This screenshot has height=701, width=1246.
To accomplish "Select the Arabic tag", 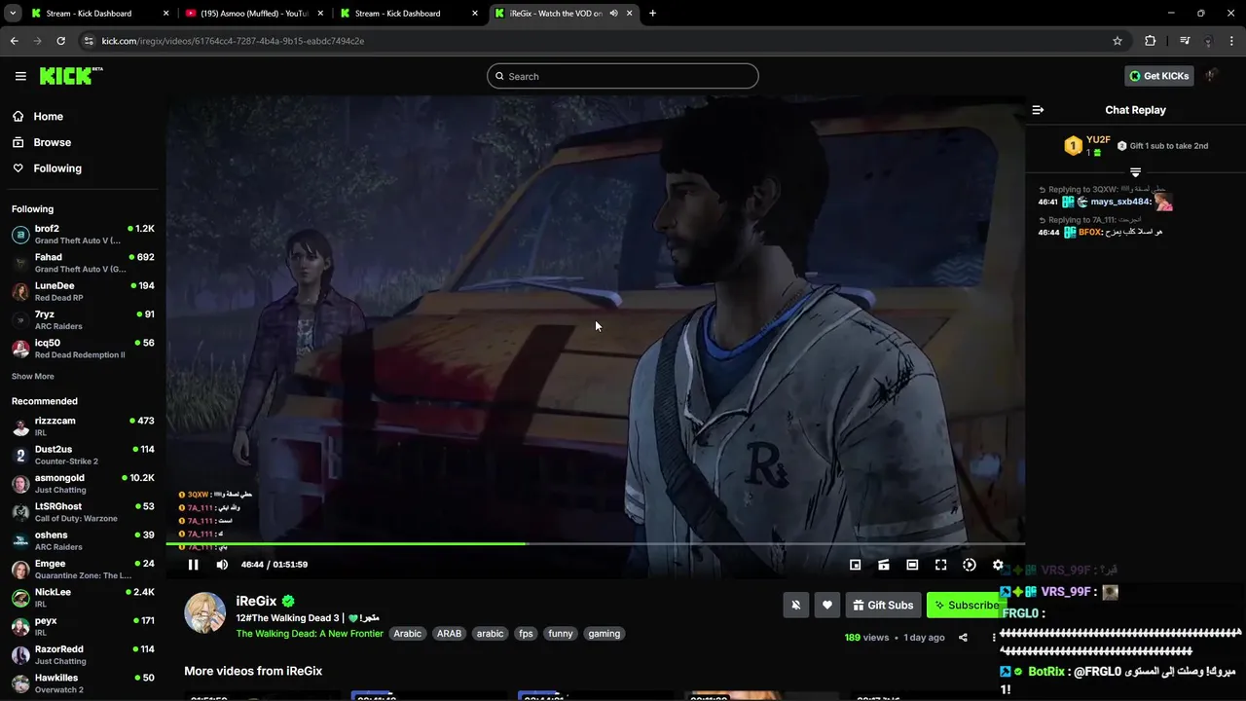I will pyautogui.click(x=407, y=634).
